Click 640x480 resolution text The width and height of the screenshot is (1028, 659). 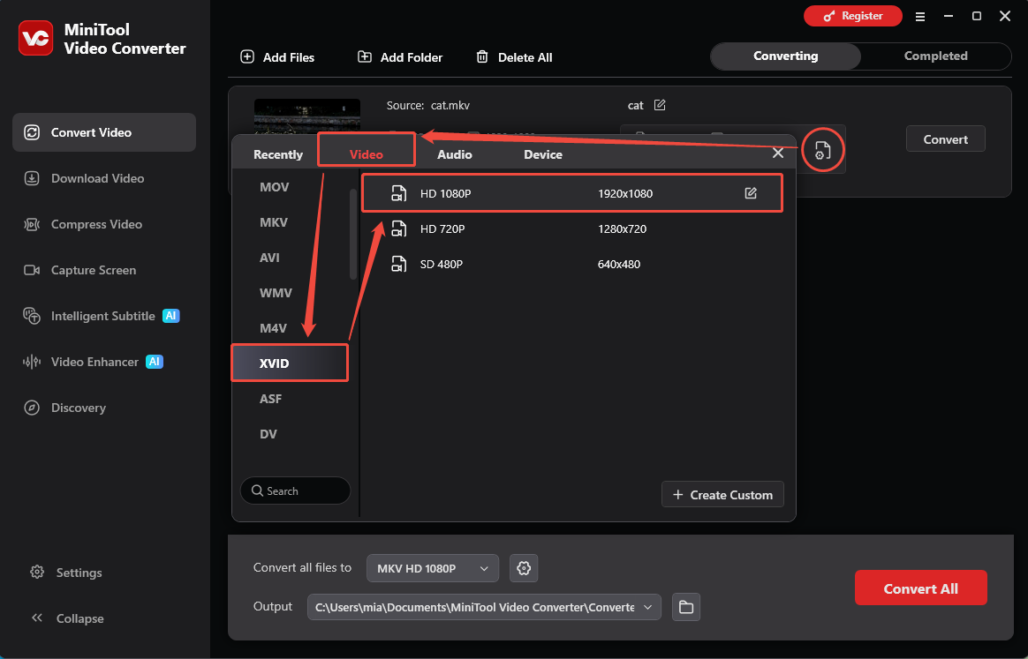(619, 265)
